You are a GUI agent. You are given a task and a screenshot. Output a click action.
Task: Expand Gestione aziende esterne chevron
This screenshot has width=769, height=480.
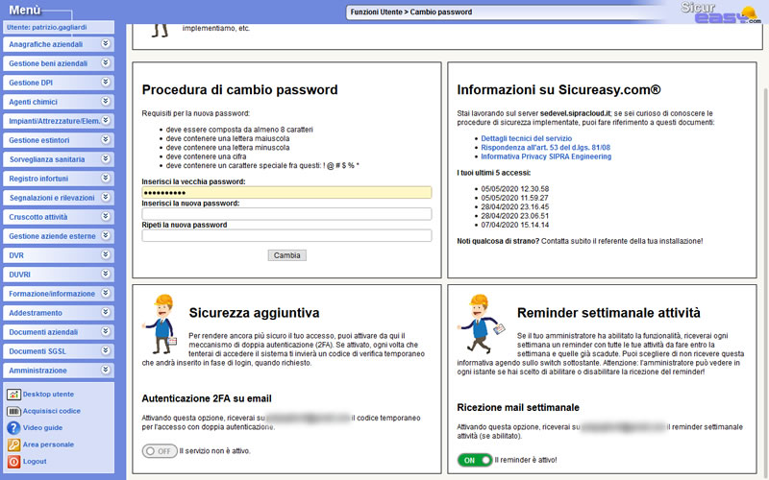click(x=106, y=235)
